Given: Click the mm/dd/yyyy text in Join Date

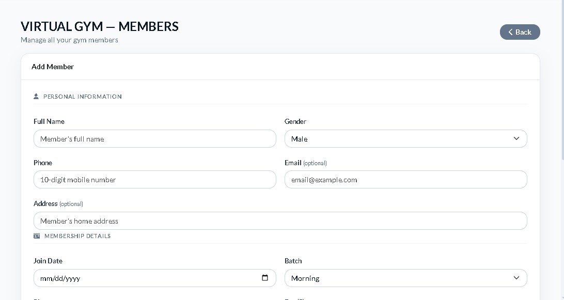Looking at the screenshot, I should (x=60, y=278).
